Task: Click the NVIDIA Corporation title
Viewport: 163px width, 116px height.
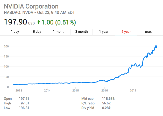Action: [31, 6]
